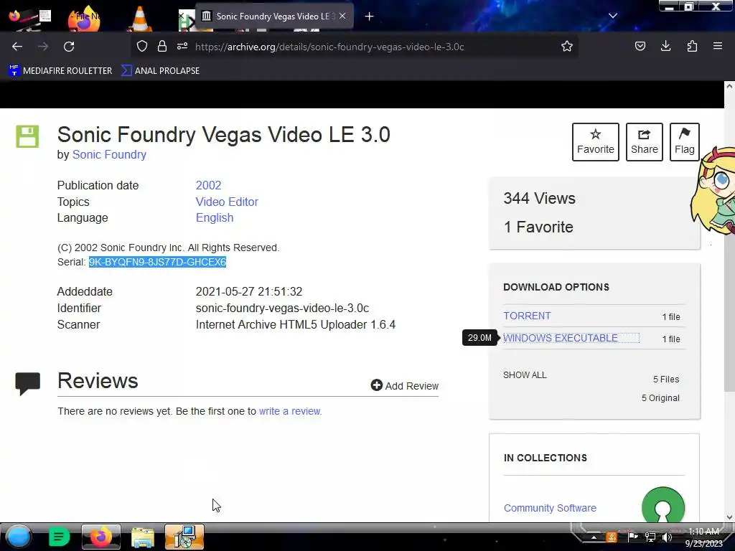Open File Explorer from the taskbar
This screenshot has height=551, width=735.
(143, 537)
